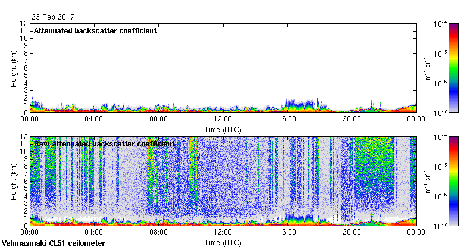Select the 'Raw attenuated backscatter coefficient' plot title
Screen dimensions: 464x250
[x=104, y=144]
